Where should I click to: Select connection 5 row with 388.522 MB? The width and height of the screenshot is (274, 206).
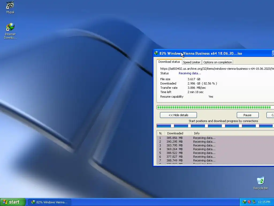[215, 153]
